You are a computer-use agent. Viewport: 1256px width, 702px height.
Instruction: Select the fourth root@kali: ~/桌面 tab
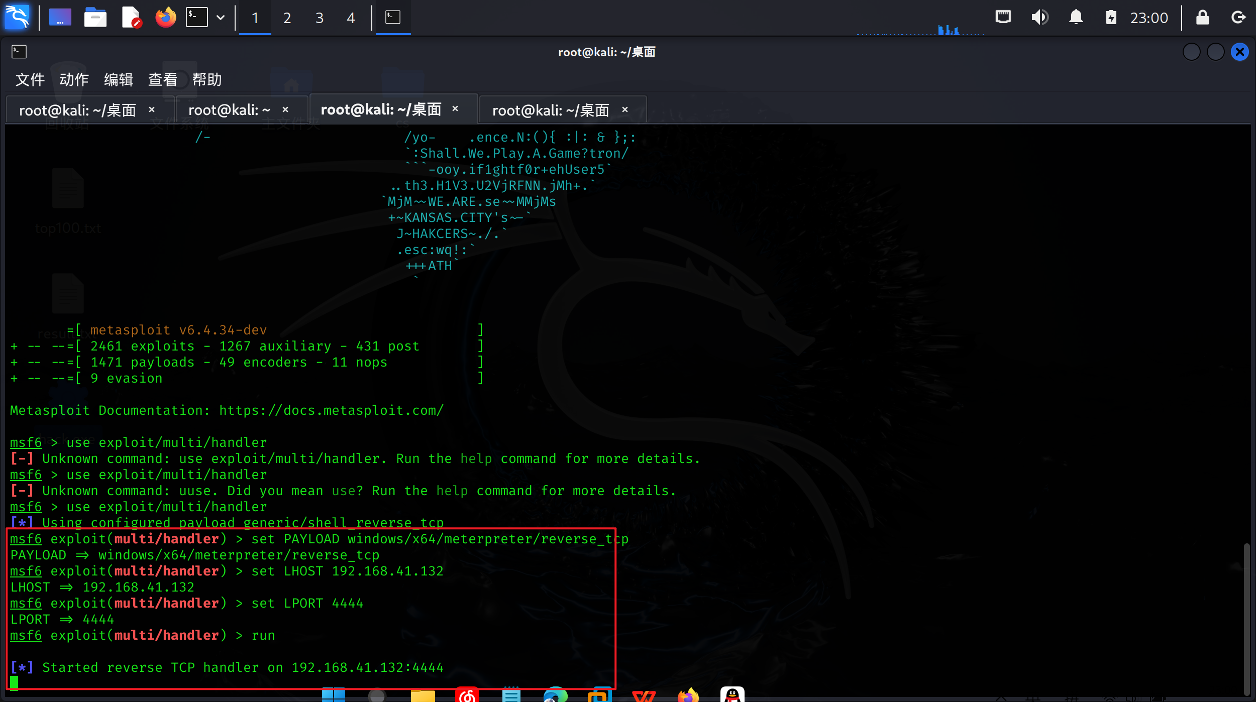pos(550,110)
